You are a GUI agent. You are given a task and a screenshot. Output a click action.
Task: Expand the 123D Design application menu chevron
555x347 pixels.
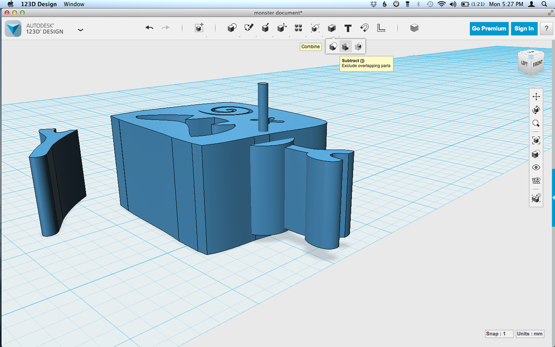[81, 30]
